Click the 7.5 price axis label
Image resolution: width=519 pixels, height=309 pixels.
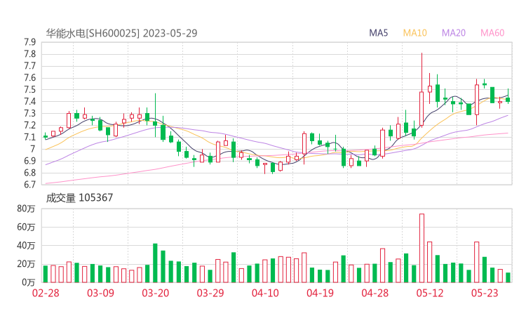pyautogui.click(x=29, y=90)
